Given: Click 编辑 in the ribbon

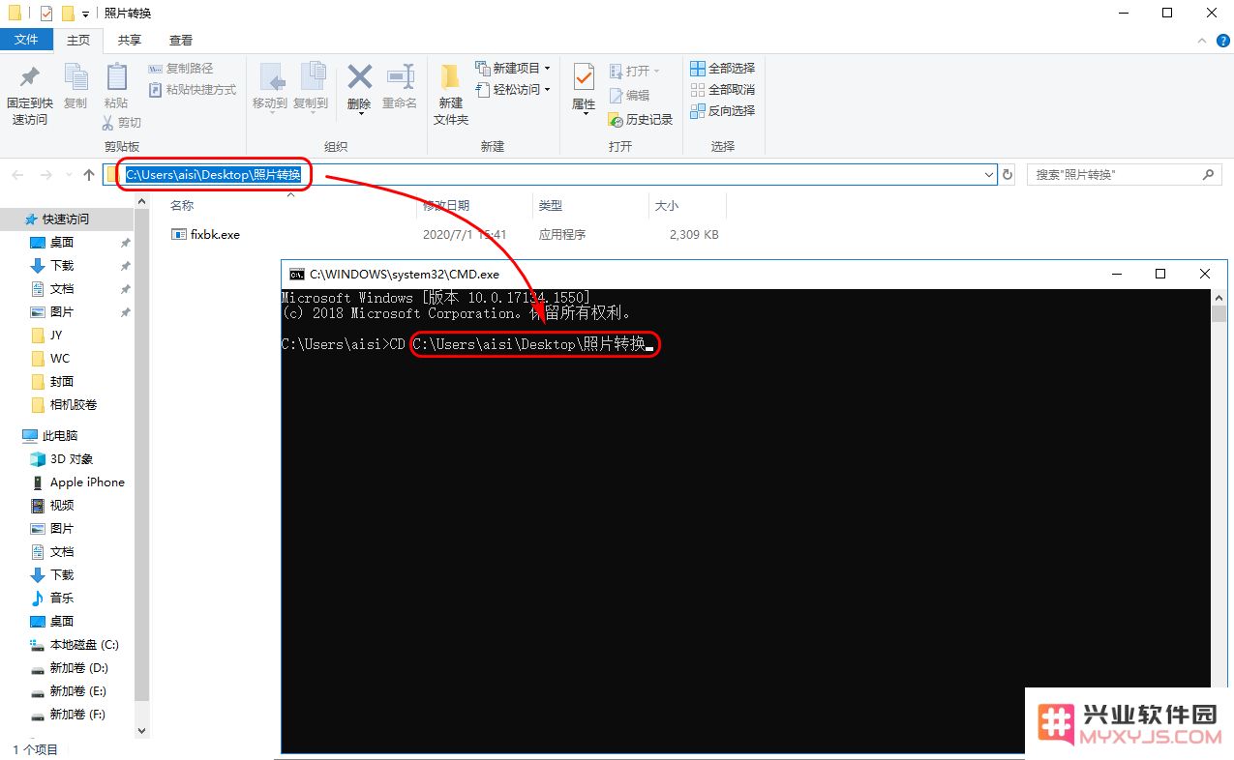Looking at the screenshot, I should [x=630, y=96].
